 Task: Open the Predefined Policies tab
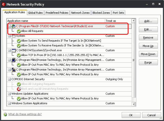point(57,13)
